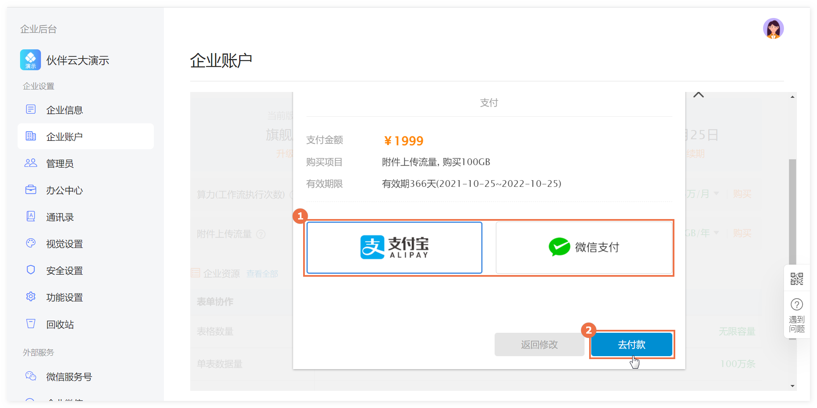Collapse the panel with the up chevron
The width and height of the screenshot is (817, 408).
(x=698, y=95)
